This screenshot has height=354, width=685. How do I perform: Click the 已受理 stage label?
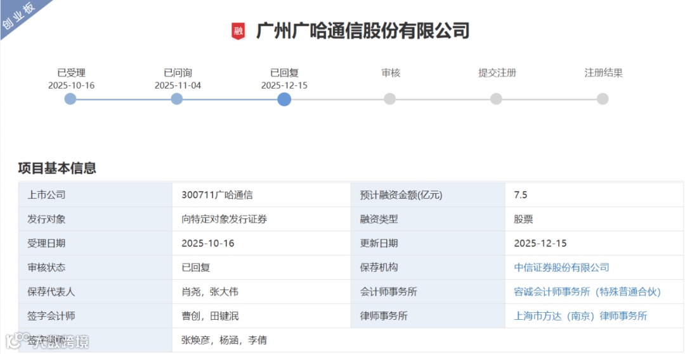pyautogui.click(x=71, y=73)
